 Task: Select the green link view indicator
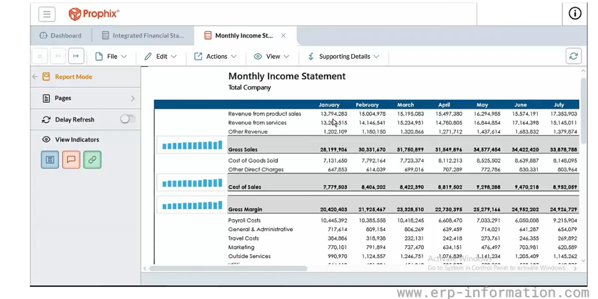pos(92,159)
